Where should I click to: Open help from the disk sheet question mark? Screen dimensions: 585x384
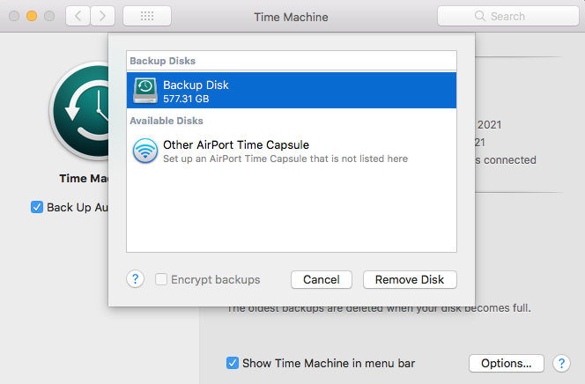[135, 279]
